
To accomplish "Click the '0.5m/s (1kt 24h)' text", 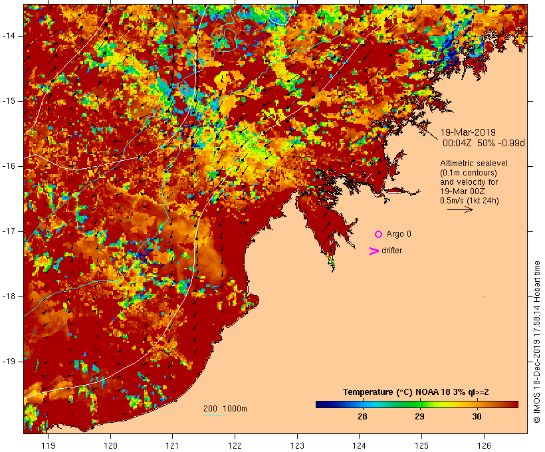I will (469, 201).
